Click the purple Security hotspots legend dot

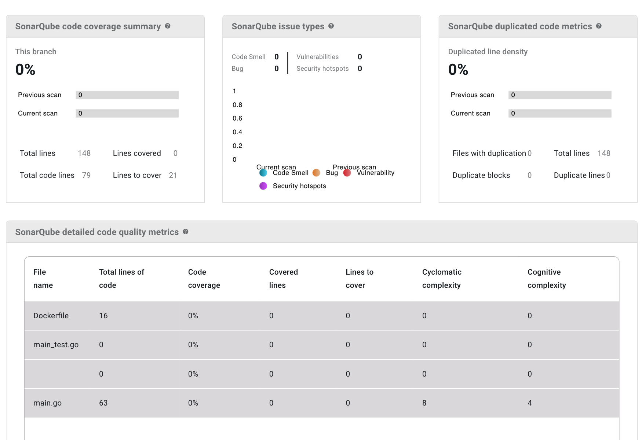[x=263, y=186]
